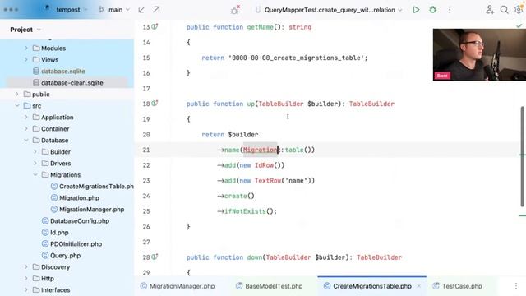This screenshot has height=296, width=526.
Task: Click the incoming changes arrow icon
Action: click(141, 10)
